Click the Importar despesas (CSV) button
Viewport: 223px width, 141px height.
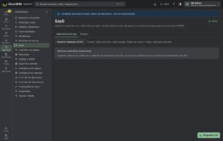(70, 42)
